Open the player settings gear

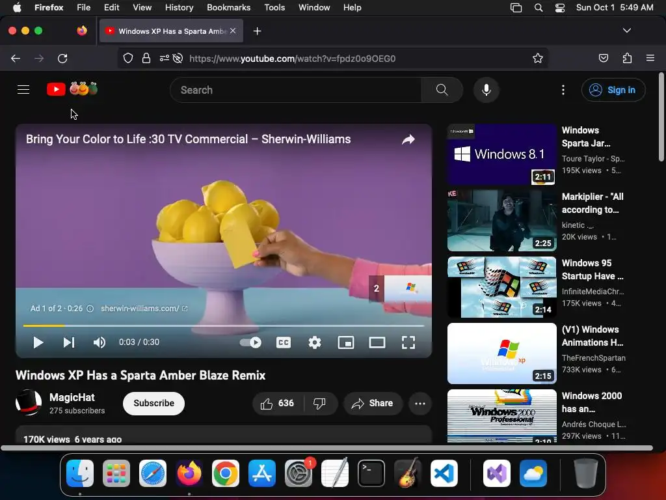tap(315, 342)
